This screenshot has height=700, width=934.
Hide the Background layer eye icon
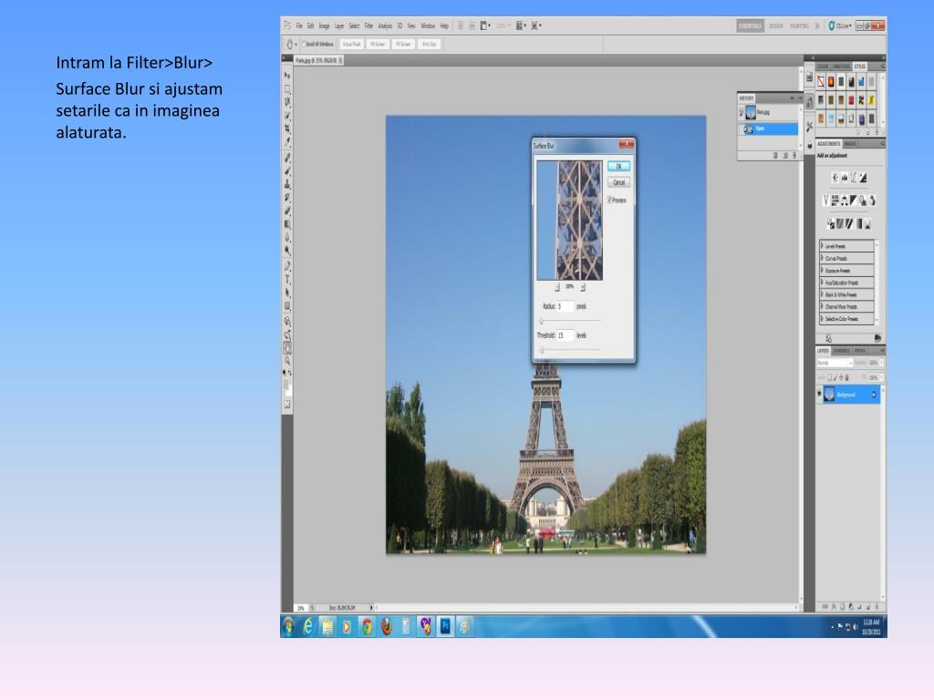pos(819,394)
